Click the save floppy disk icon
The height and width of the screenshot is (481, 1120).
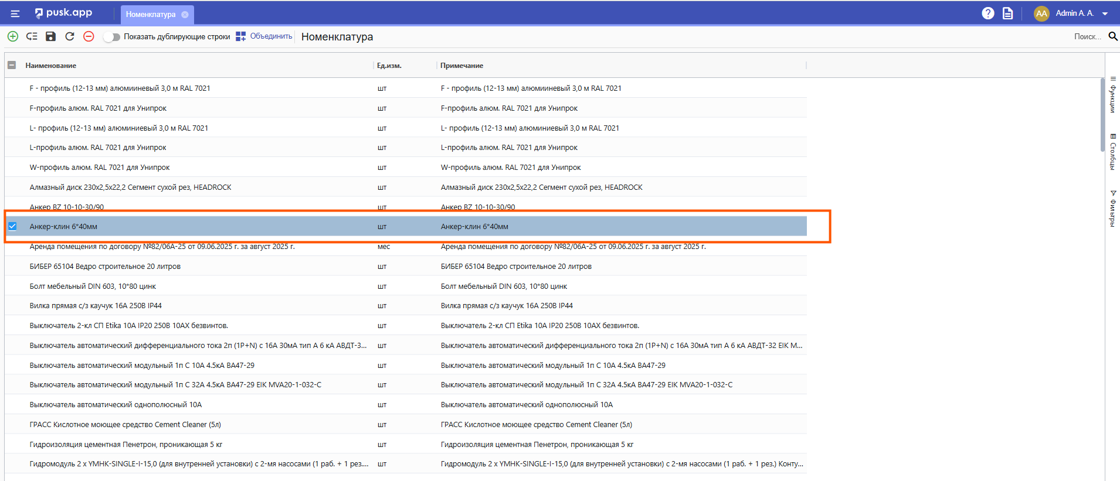[x=51, y=36]
